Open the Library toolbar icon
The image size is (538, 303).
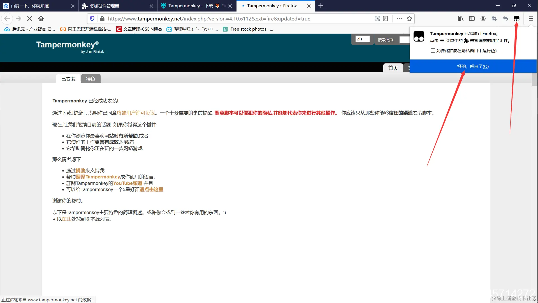(x=461, y=18)
